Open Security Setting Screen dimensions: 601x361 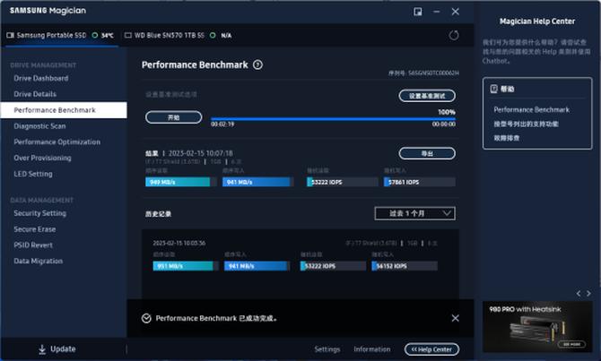coord(39,213)
